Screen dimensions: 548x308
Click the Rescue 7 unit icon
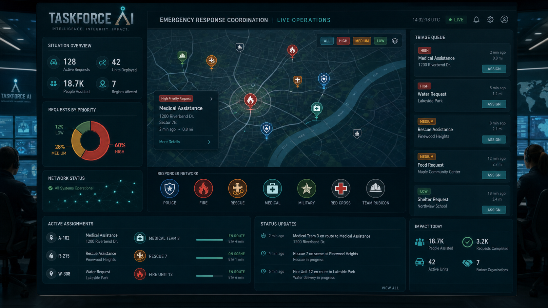(x=140, y=256)
